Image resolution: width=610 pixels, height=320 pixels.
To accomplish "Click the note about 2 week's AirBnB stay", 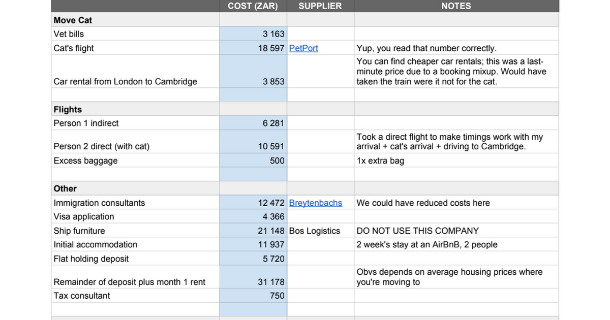I will coord(427,244).
